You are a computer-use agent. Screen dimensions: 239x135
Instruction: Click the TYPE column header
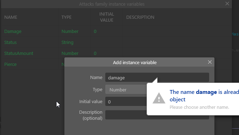pyautogui.click(x=67, y=17)
